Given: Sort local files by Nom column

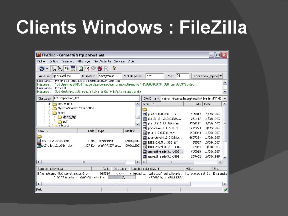Looking at the screenshot, I should [57, 131].
